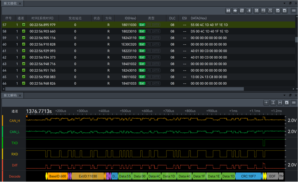Float the 报文解码 panel with restore icon
This screenshot has height=182, width=298.
point(290,95)
